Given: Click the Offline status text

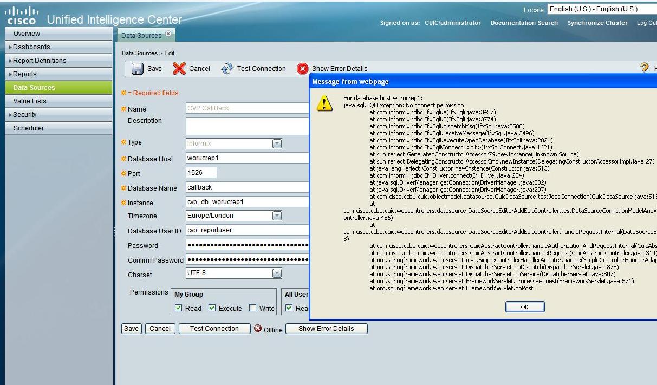Looking at the screenshot, I should [x=273, y=330].
